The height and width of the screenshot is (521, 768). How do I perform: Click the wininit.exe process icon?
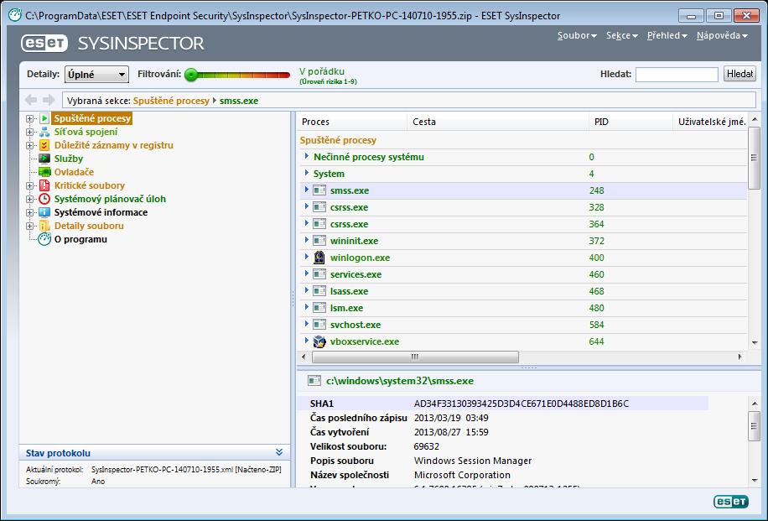coord(319,241)
